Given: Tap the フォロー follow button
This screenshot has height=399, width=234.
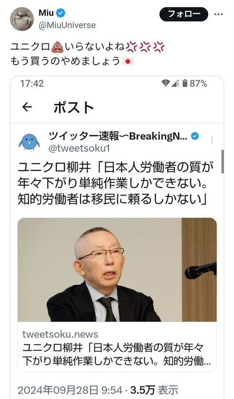Looking at the screenshot, I should (x=183, y=14).
